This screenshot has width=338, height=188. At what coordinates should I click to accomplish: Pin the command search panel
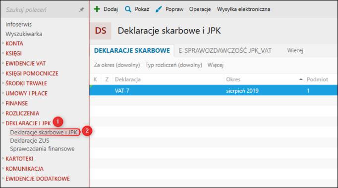click(x=81, y=10)
